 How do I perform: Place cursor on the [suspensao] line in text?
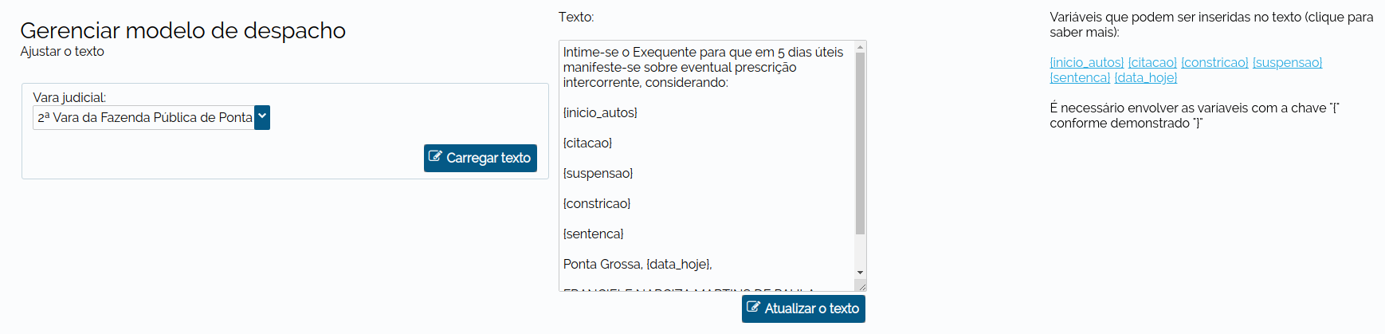(598, 173)
